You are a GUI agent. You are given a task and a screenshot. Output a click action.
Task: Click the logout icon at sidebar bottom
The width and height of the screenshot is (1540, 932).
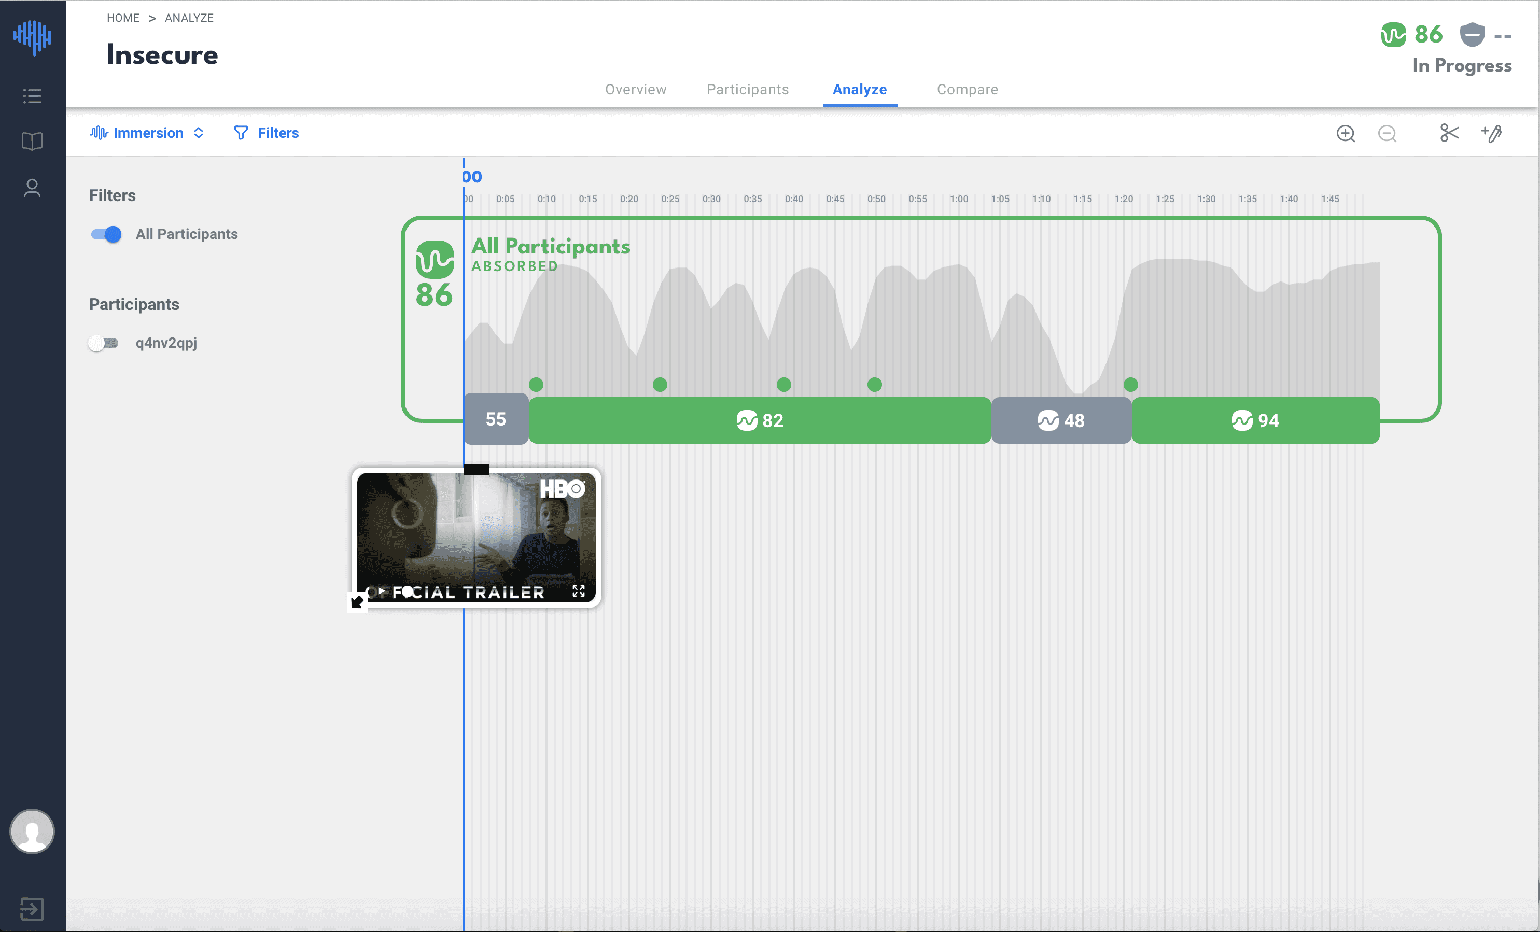tap(32, 908)
